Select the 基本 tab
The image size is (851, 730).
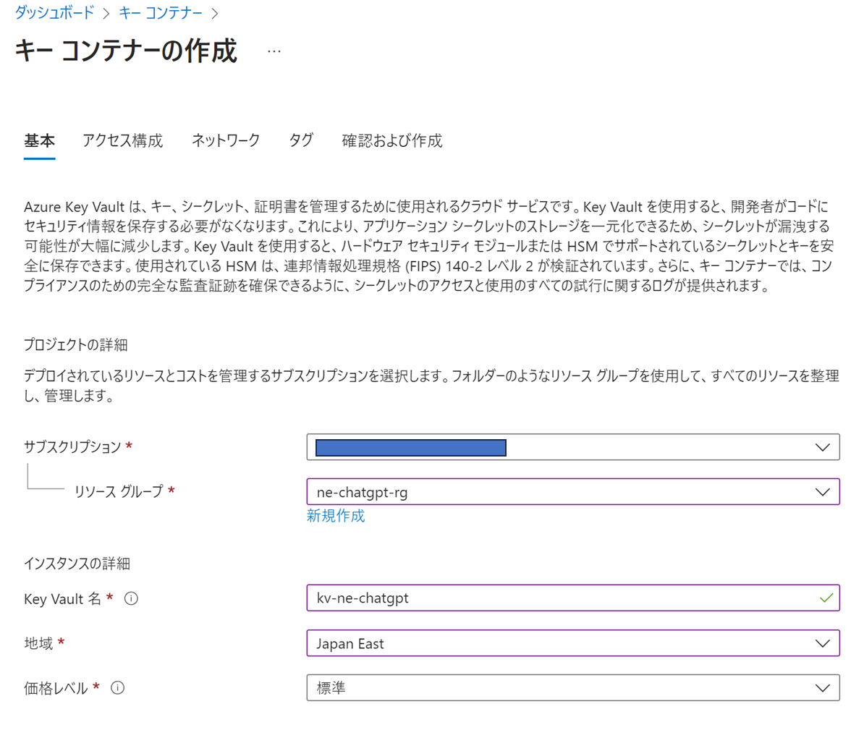point(39,140)
